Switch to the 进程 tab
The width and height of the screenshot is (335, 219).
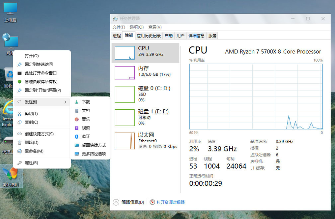pyautogui.click(x=117, y=36)
